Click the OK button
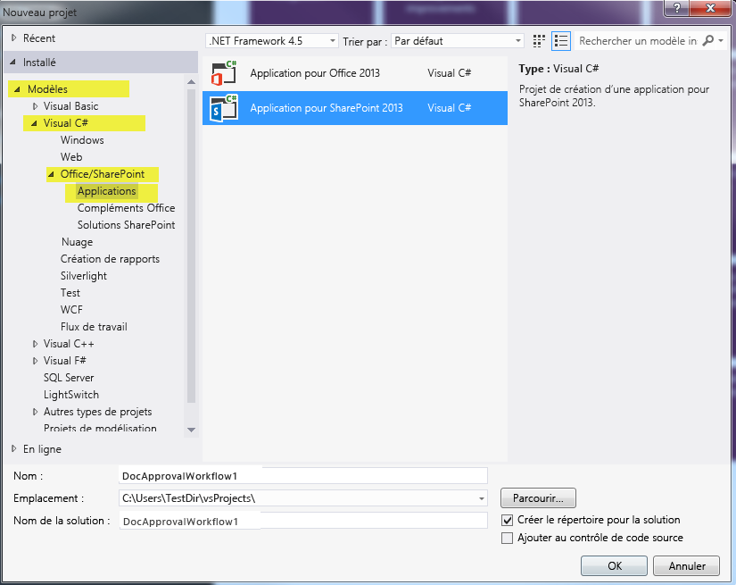This screenshot has width=736, height=585. click(x=614, y=565)
